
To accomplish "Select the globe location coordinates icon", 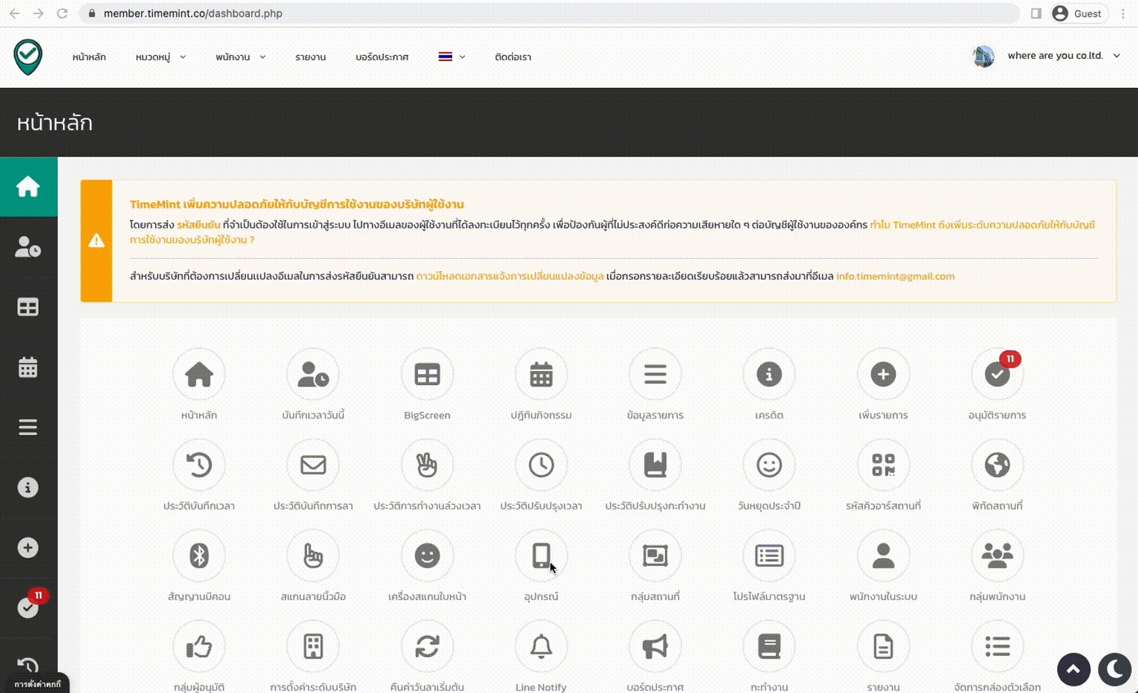I will coord(997,465).
